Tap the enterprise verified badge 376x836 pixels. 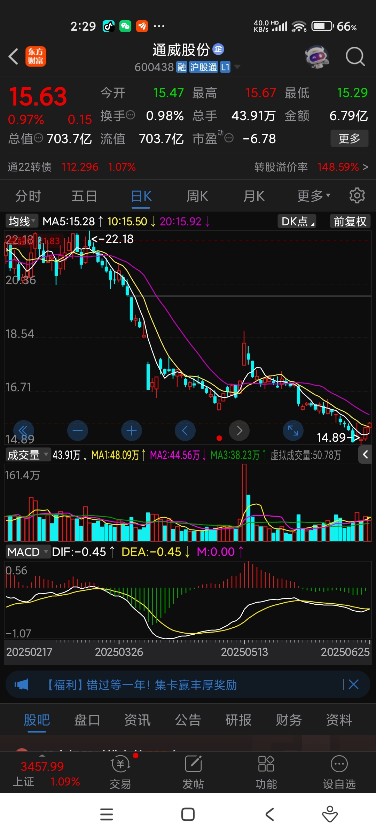coord(218,49)
